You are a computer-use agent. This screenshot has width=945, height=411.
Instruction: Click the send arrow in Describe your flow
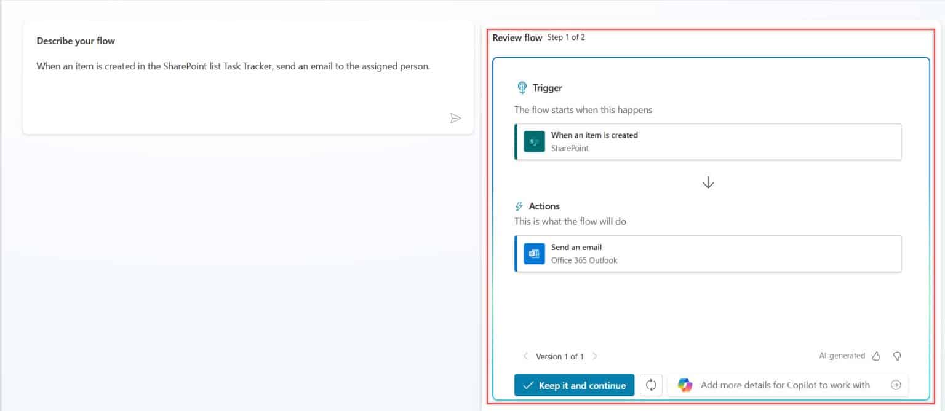(455, 119)
